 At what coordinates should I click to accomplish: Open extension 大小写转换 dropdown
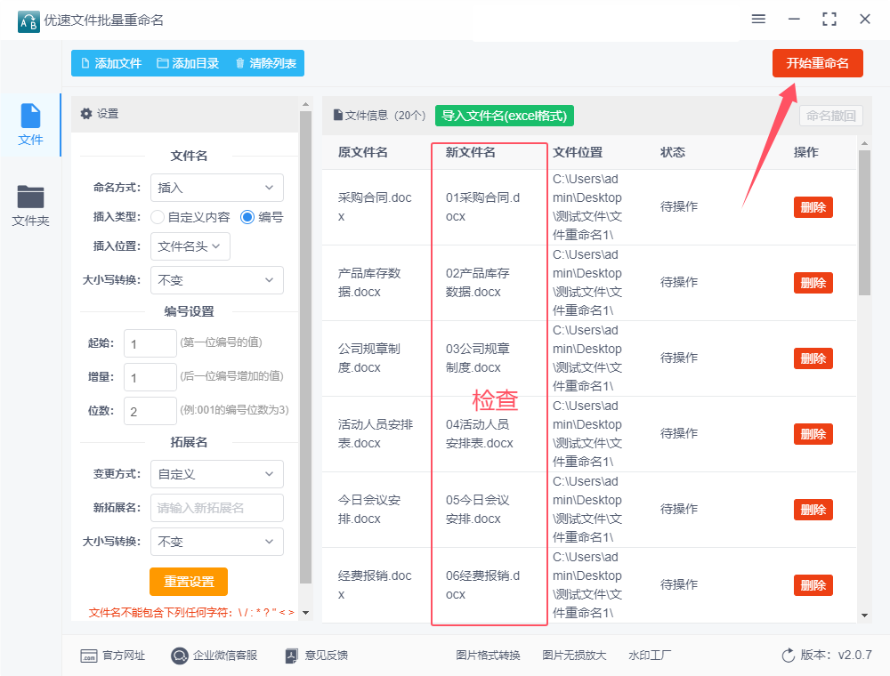(217, 542)
